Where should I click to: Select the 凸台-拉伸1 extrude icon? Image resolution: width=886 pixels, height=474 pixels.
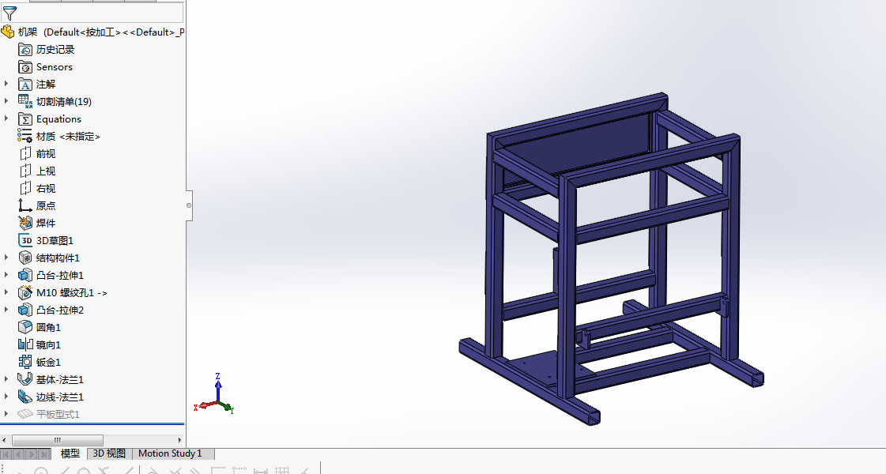coord(25,276)
